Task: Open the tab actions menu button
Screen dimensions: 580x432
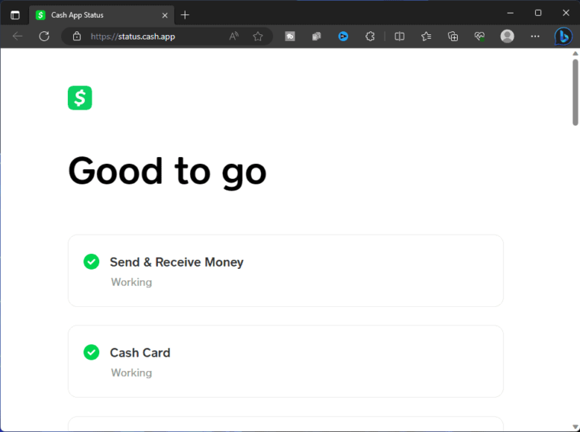Action: click(x=14, y=14)
